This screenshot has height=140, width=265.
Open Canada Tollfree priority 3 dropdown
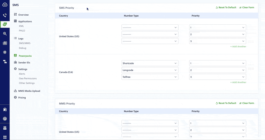coord(217,77)
